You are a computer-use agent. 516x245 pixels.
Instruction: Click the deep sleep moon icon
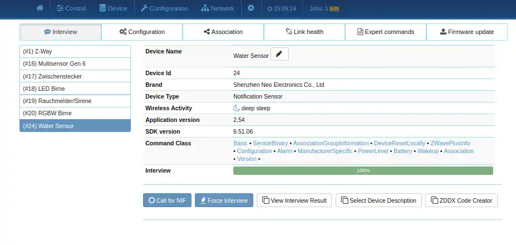point(236,108)
